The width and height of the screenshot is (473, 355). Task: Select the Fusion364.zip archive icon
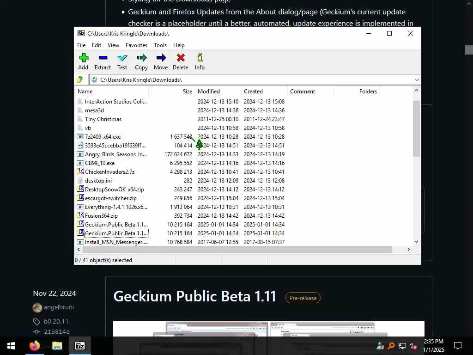tap(80, 215)
